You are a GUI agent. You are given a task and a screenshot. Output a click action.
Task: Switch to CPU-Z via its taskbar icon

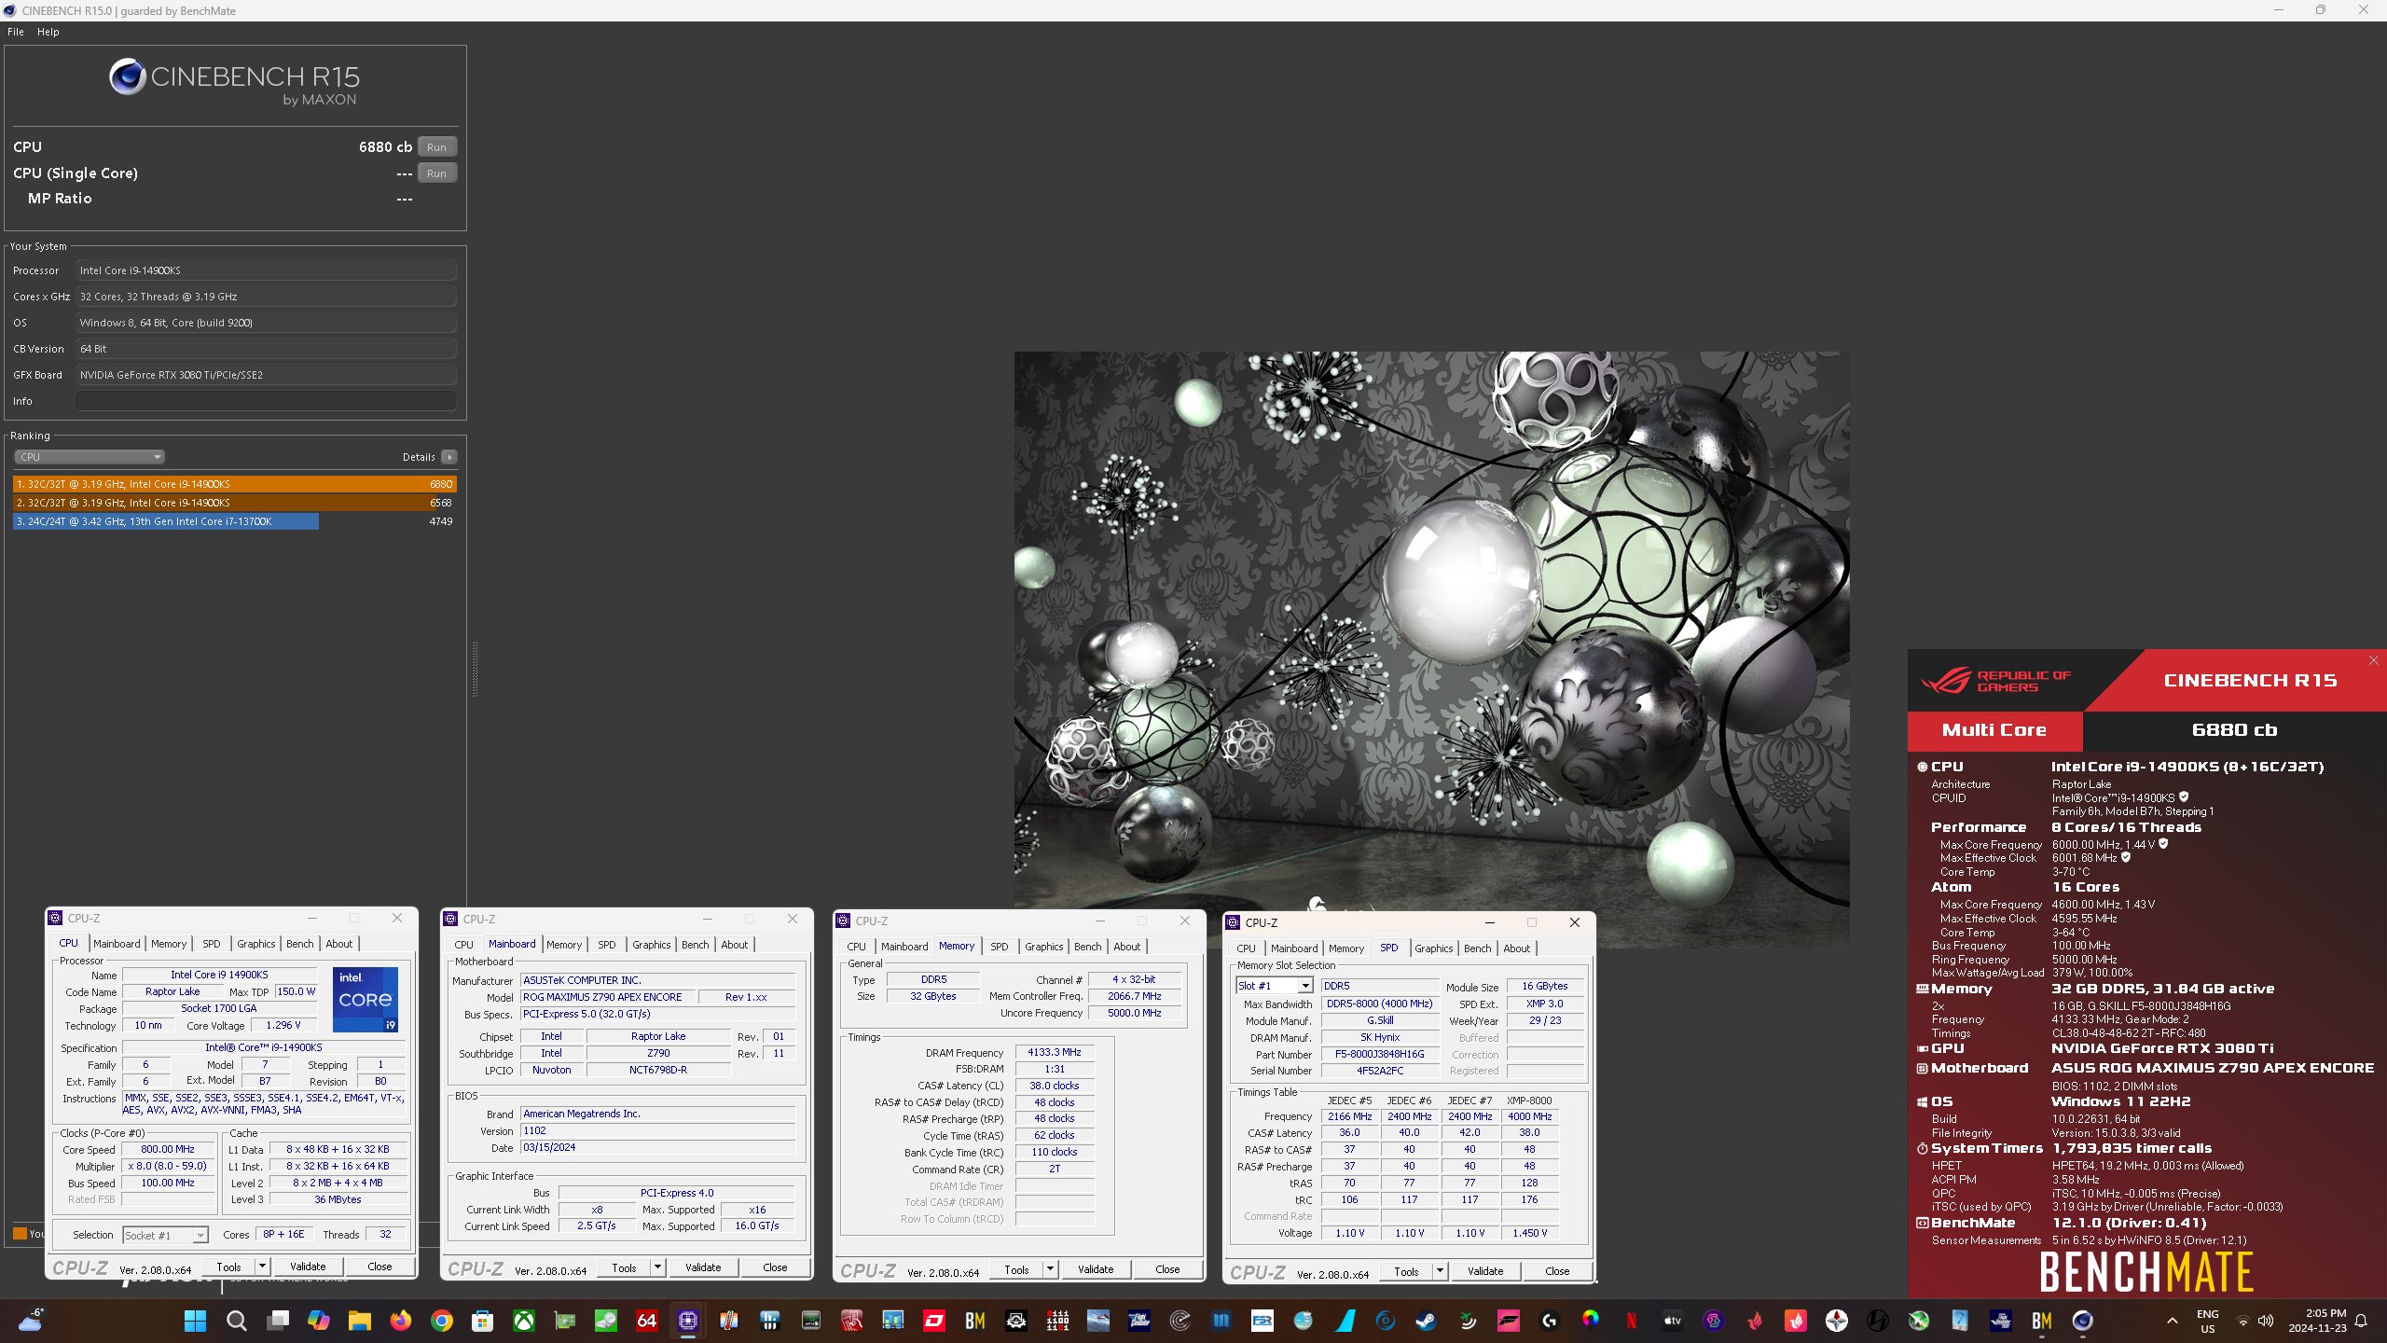[x=688, y=1321]
